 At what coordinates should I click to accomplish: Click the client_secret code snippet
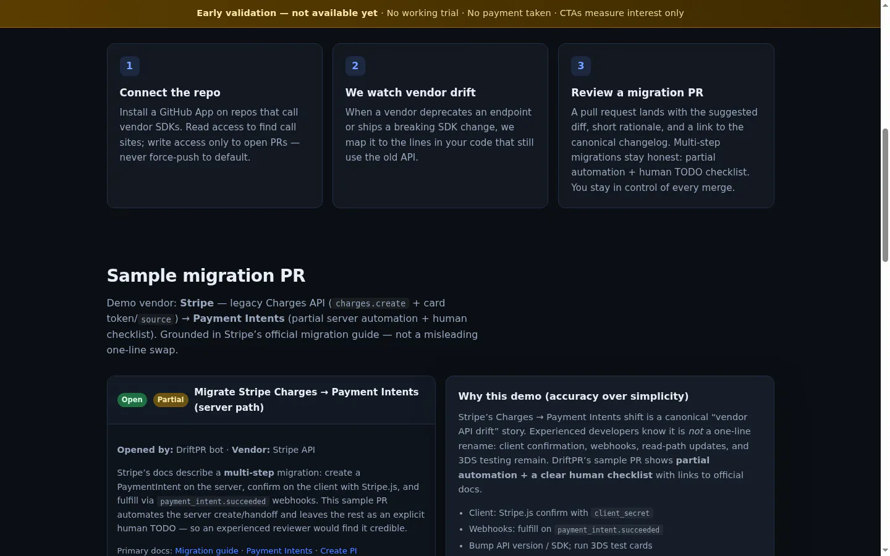click(622, 513)
